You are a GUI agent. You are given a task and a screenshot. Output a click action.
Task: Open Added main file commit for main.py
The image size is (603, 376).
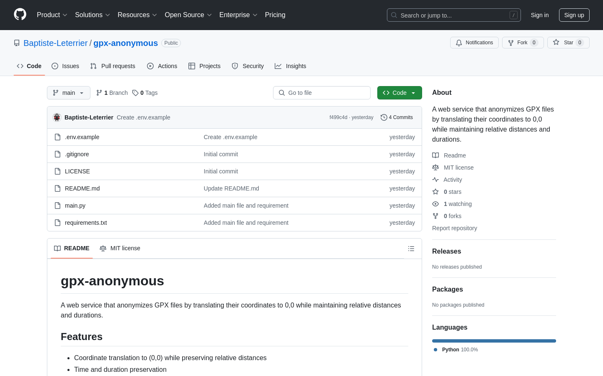coord(246,206)
